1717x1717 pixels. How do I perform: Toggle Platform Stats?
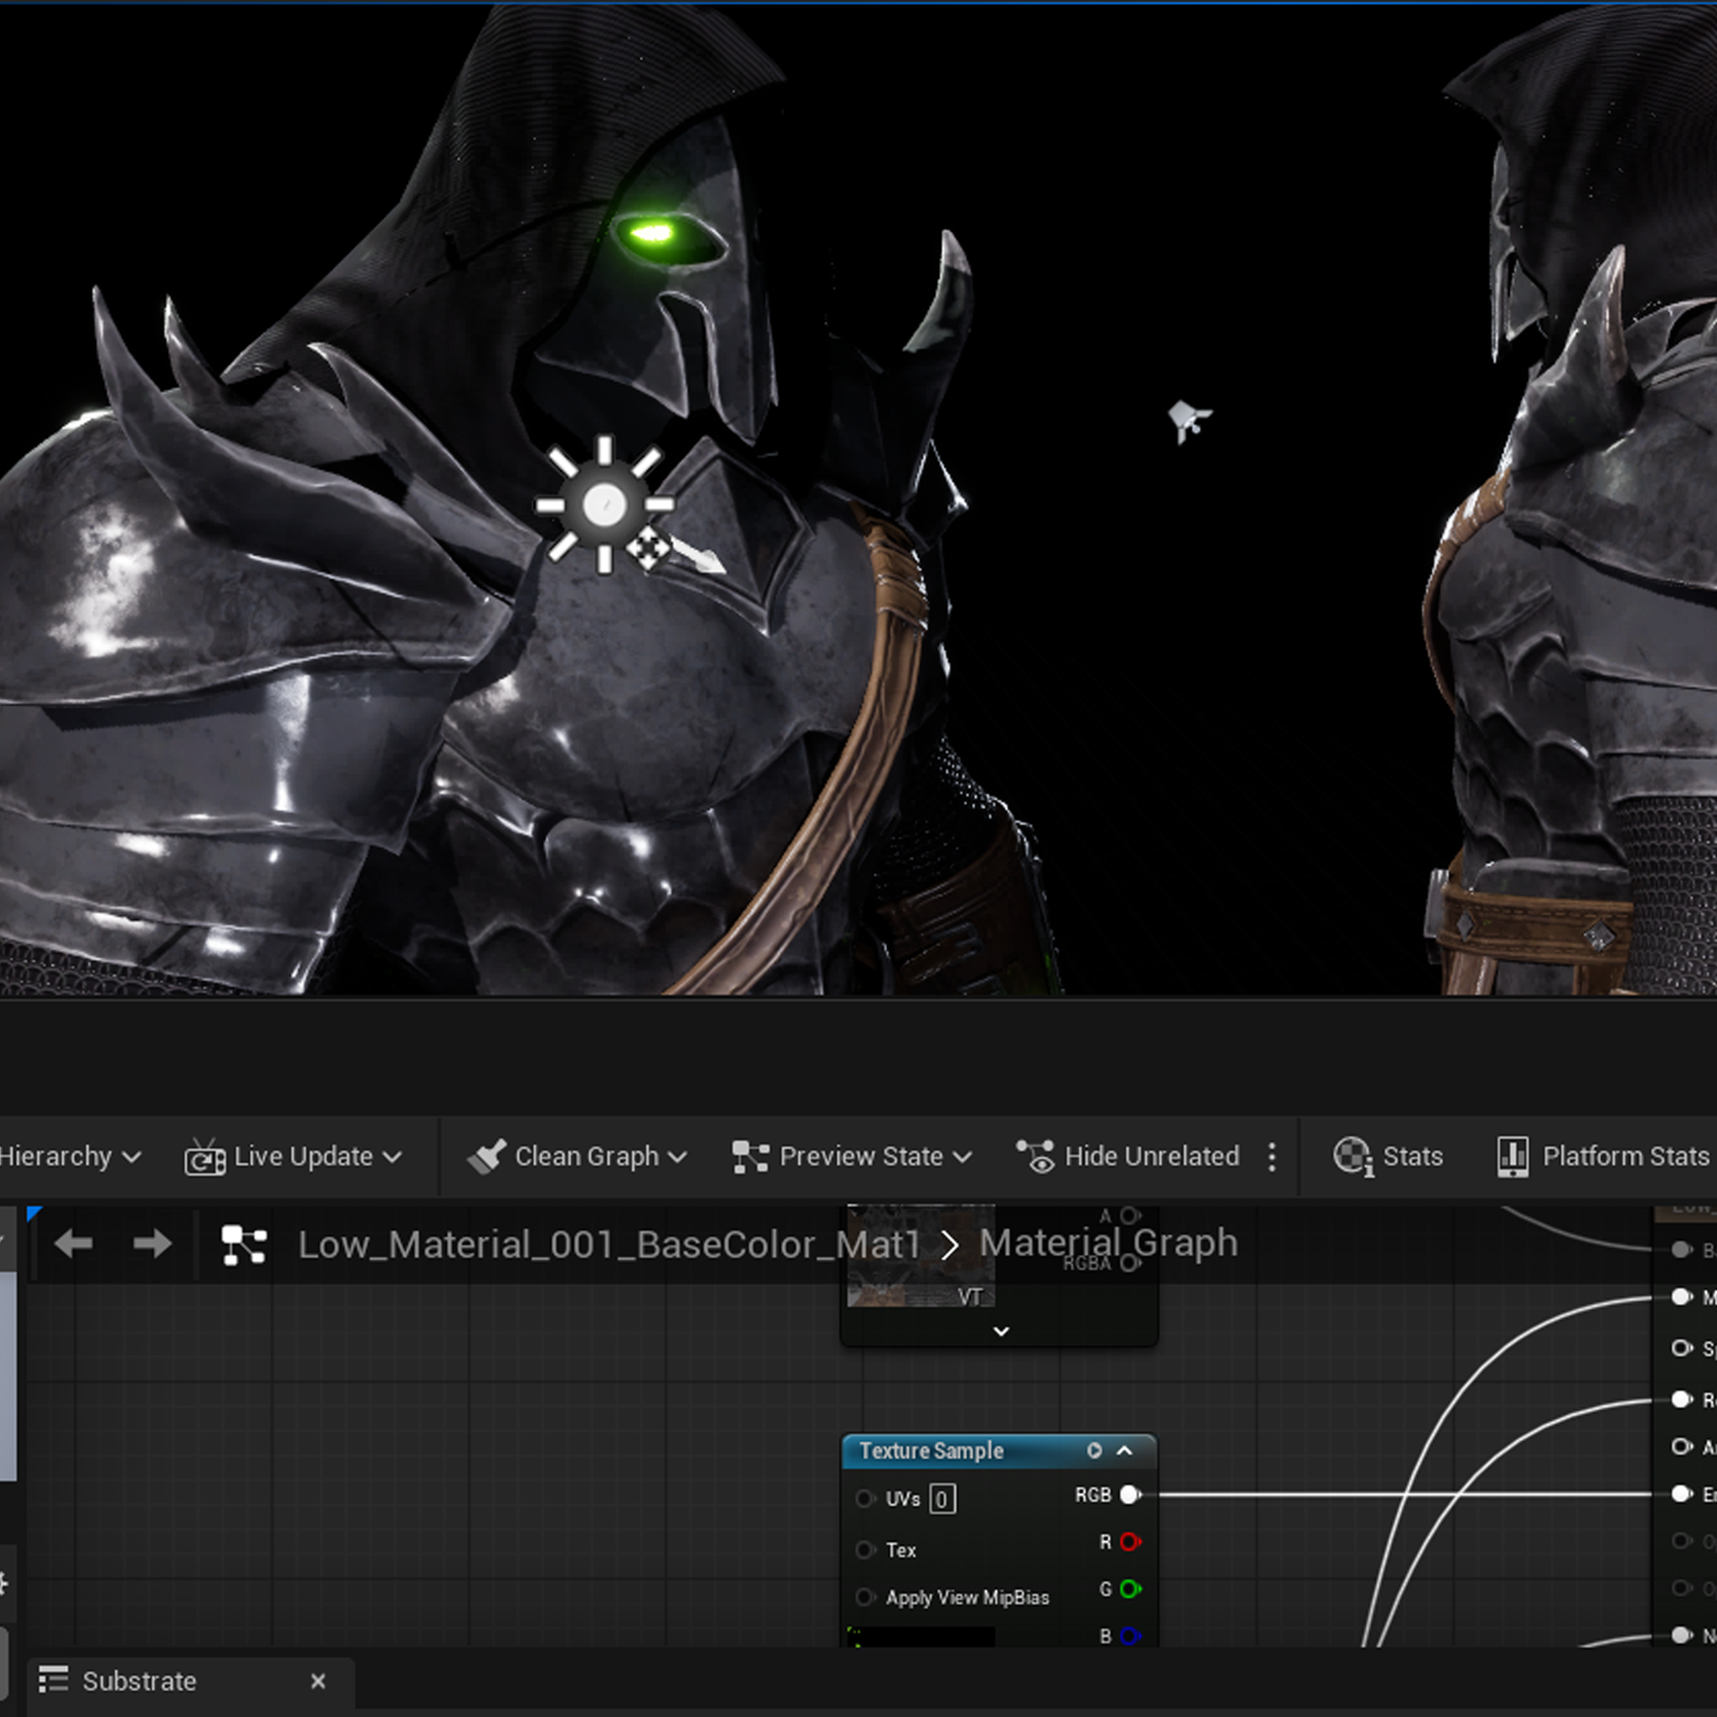[1604, 1156]
